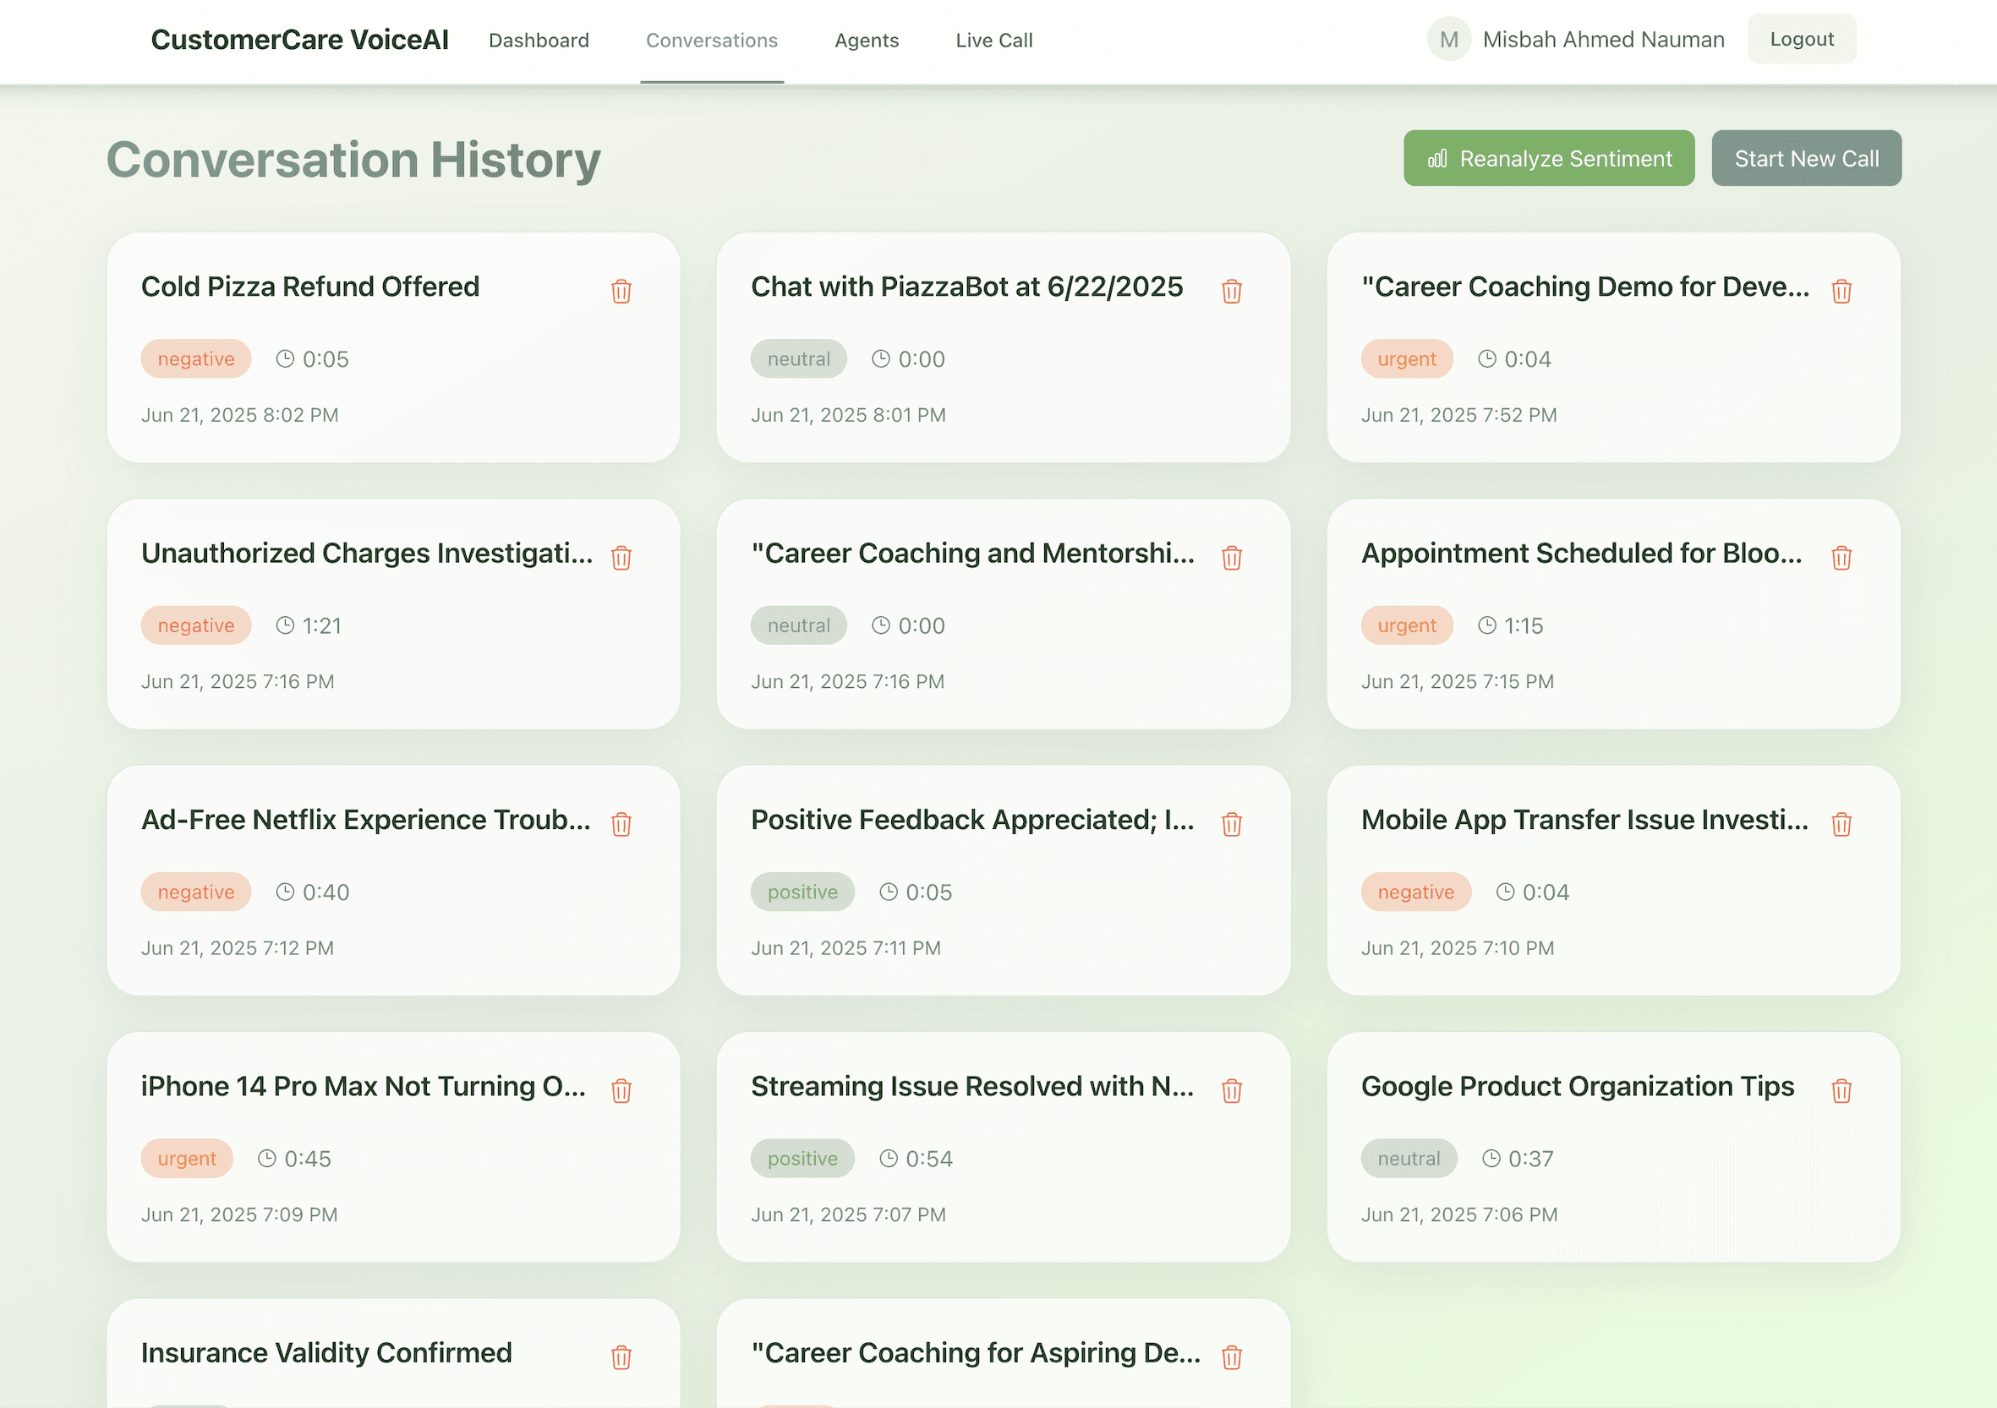Switch to Live Call tab
1997x1408 pixels.
[993, 40]
